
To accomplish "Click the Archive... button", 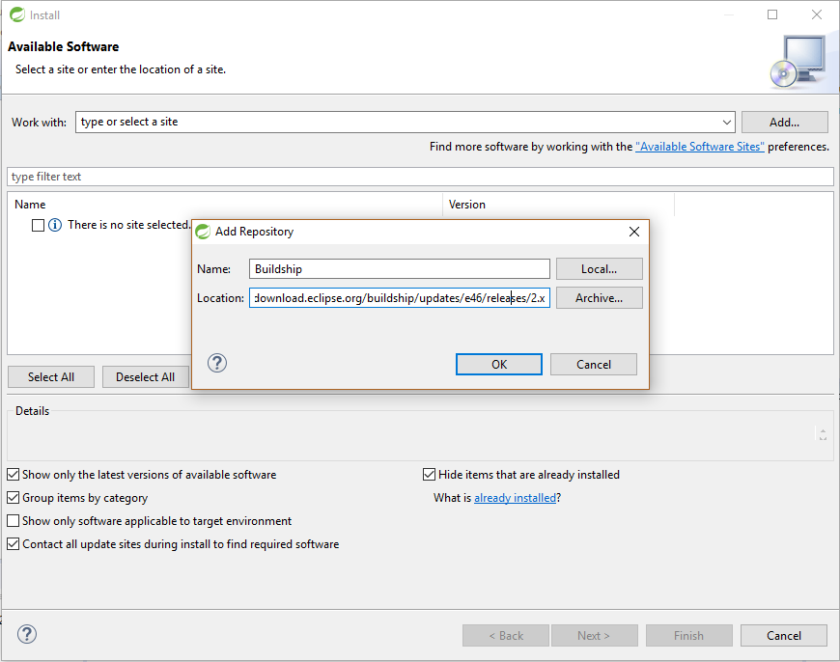I will pos(599,298).
